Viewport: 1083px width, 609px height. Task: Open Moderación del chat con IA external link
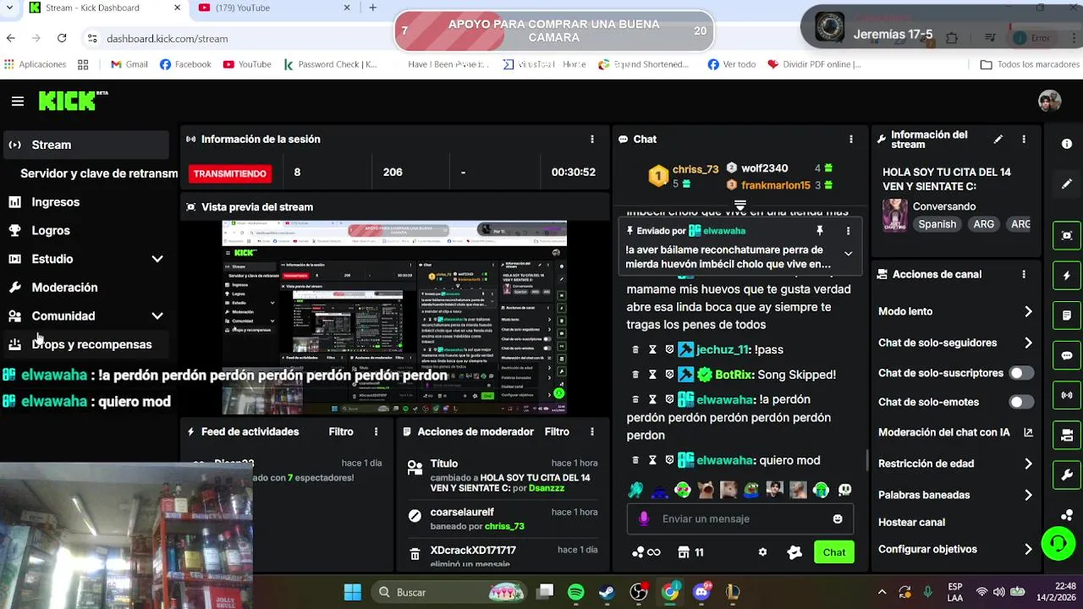pyautogui.click(x=1028, y=432)
